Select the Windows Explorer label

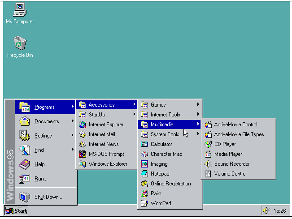tap(108, 164)
